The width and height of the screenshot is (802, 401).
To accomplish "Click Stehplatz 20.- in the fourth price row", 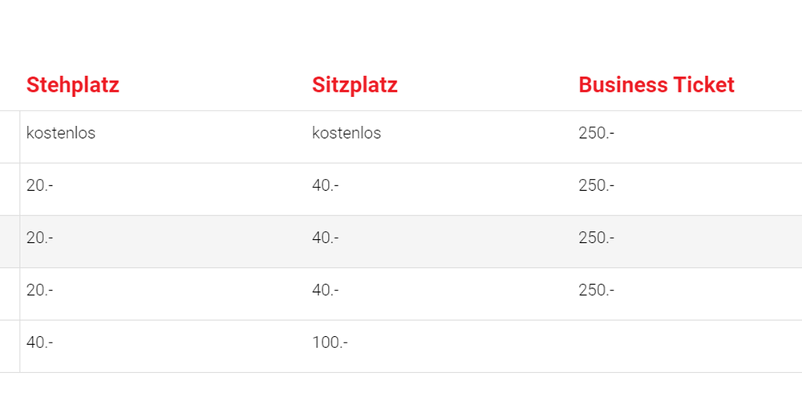I will click(x=39, y=290).
